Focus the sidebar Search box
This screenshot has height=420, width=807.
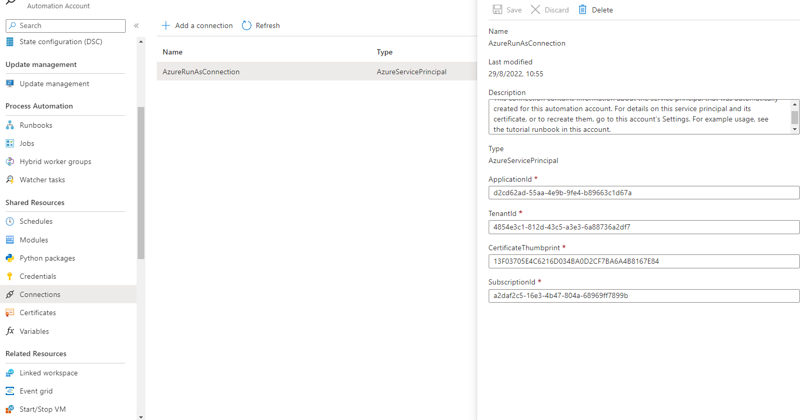coord(65,25)
